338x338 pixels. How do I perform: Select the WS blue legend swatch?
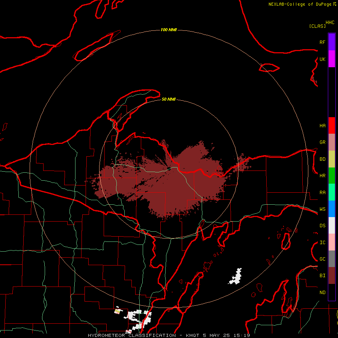pyautogui.click(x=332, y=209)
